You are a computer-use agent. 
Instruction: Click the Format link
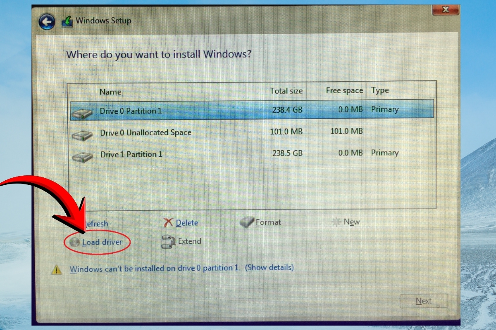pos(268,222)
